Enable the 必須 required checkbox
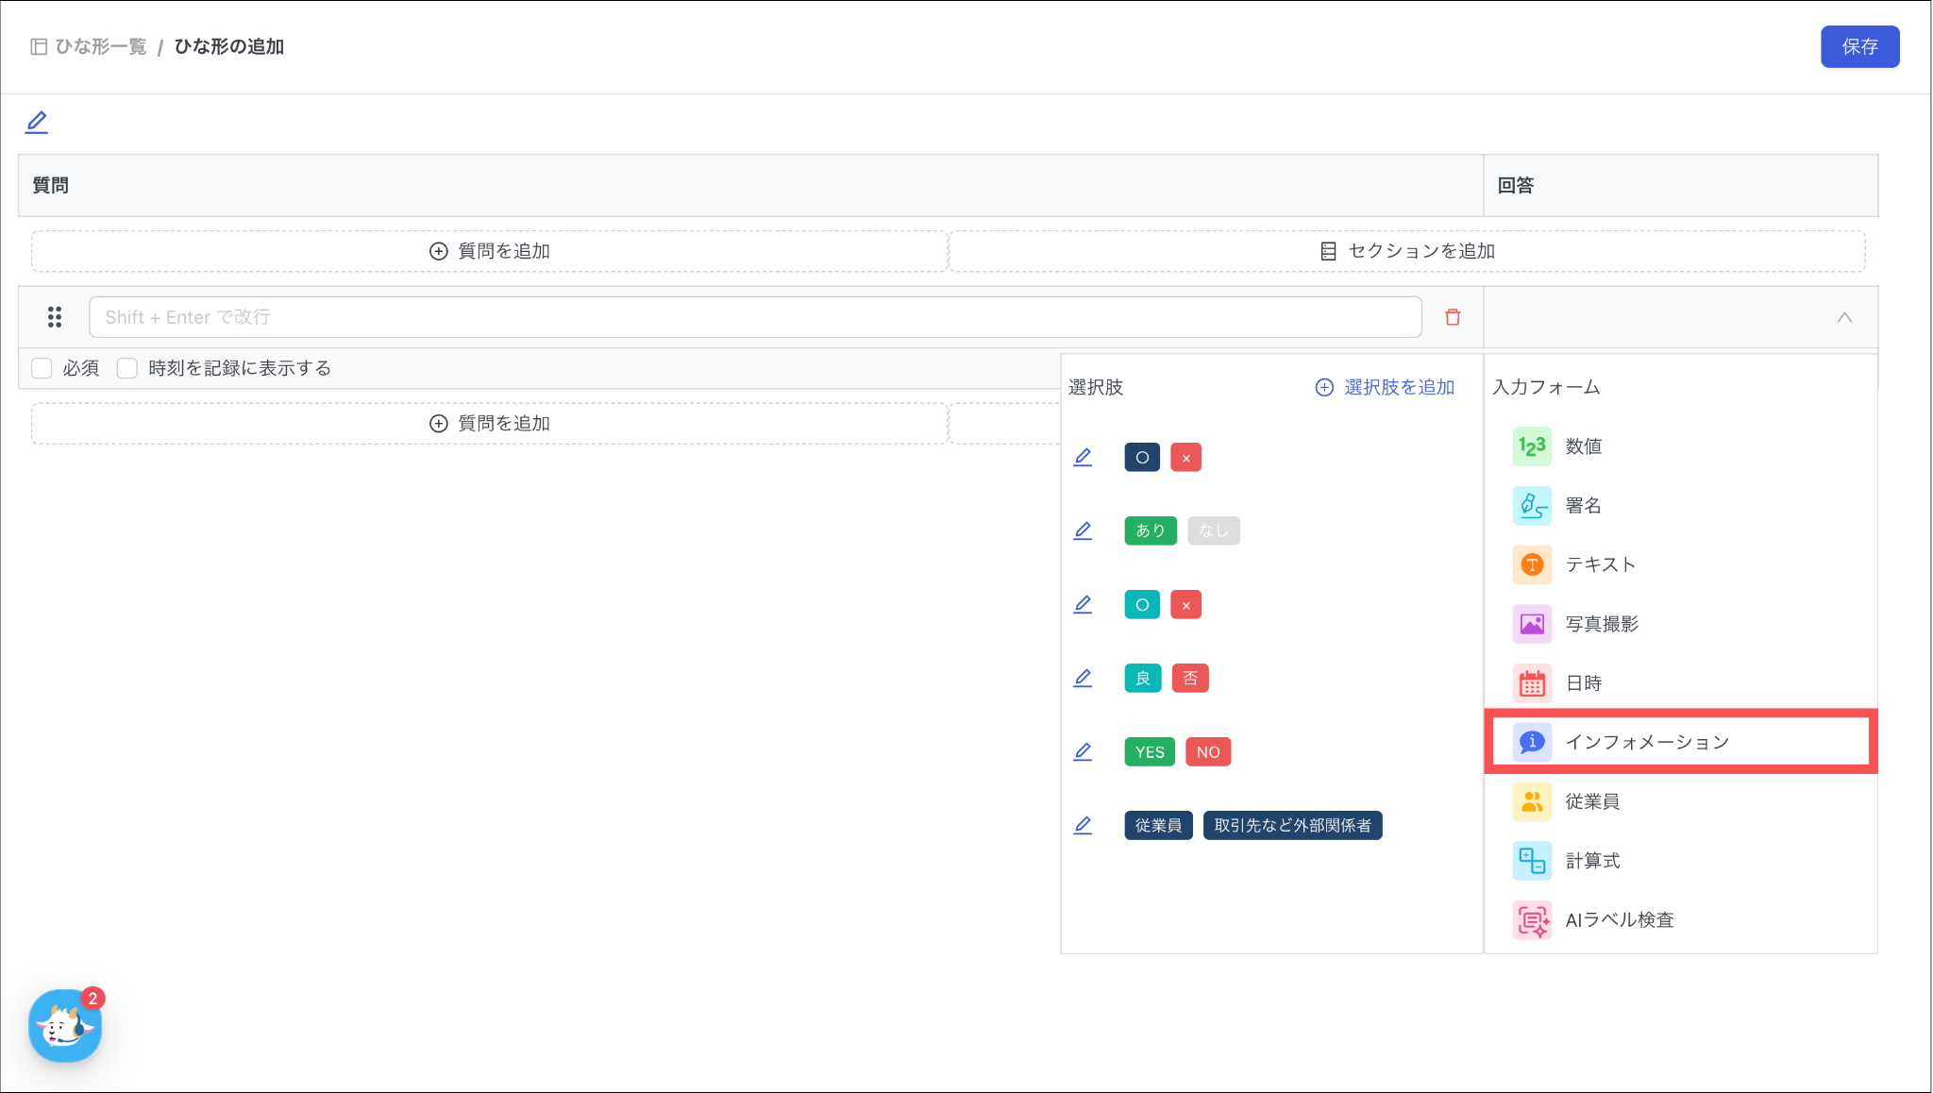This screenshot has width=1933, height=1093. 42,368
